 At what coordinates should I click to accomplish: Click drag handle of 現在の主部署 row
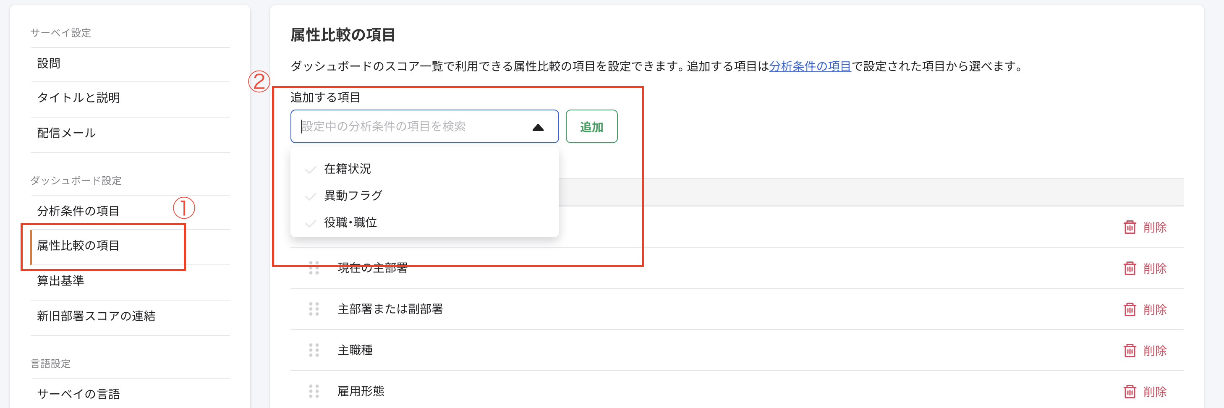(x=314, y=268)
